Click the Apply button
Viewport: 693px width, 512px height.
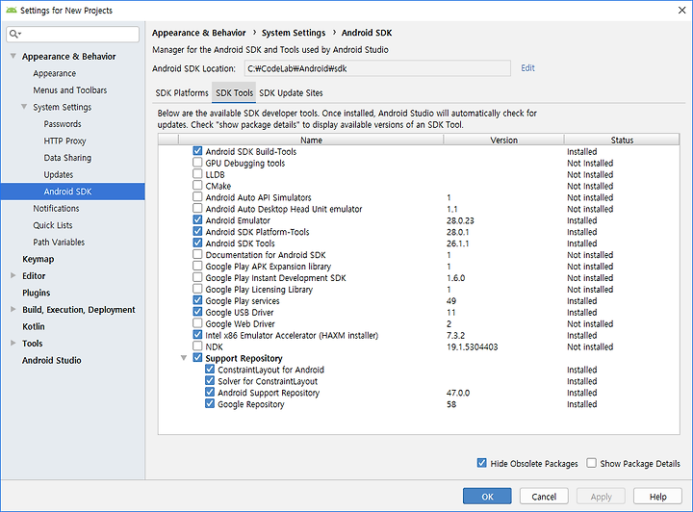(601, 496)
